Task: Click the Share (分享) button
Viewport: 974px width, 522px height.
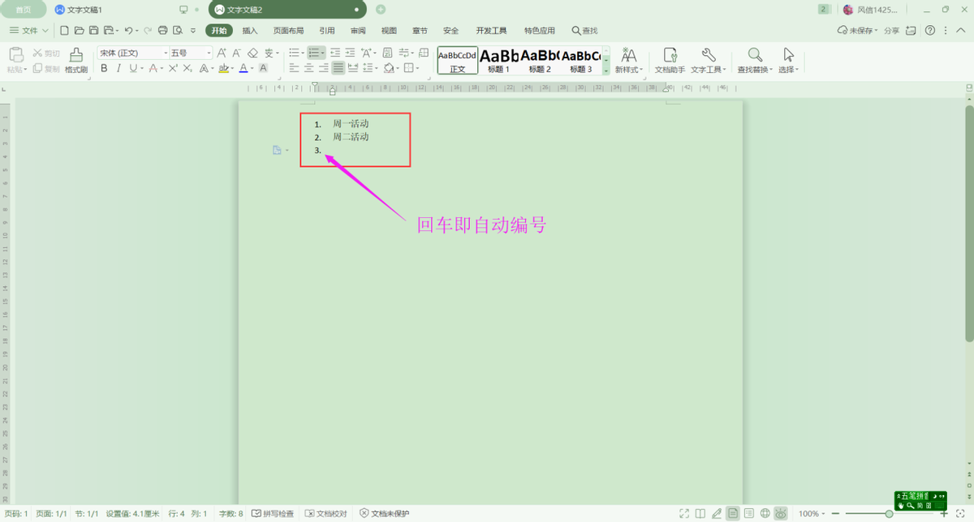Action: pos(891,31)
